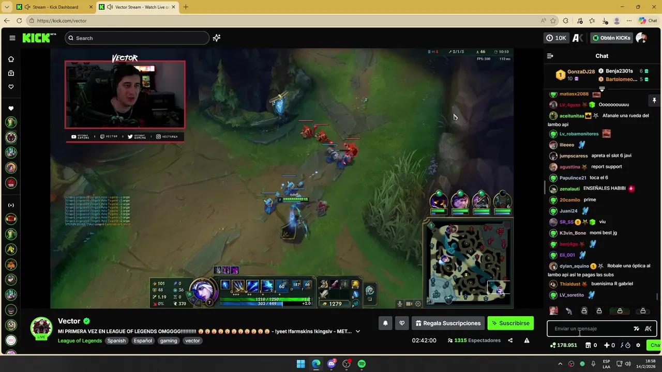Image resolution: width=662 pixels, height=372 pixels.
Task: Click username jumpscaress in chat
Action: tap(574, 156)
